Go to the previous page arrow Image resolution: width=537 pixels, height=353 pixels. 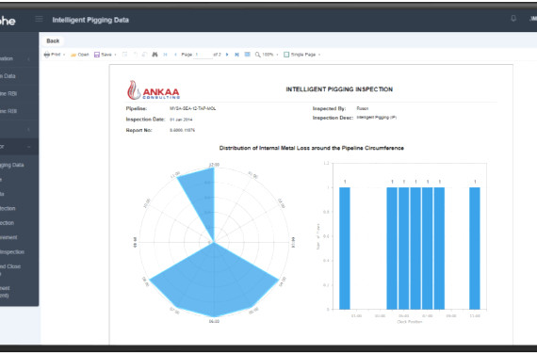(x=175, y=55)
